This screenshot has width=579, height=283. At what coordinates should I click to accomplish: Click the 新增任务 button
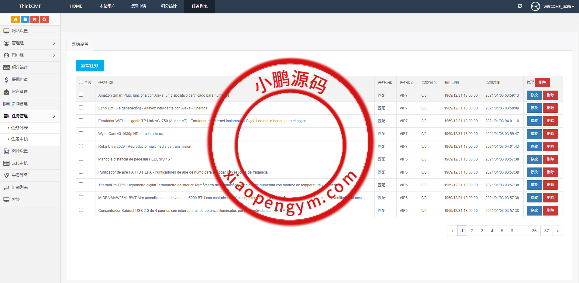(x=90, y=66)
